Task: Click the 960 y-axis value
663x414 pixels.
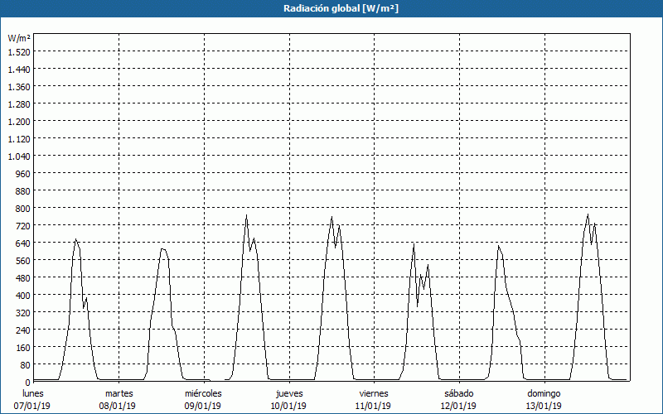Action: coord(23,174)
